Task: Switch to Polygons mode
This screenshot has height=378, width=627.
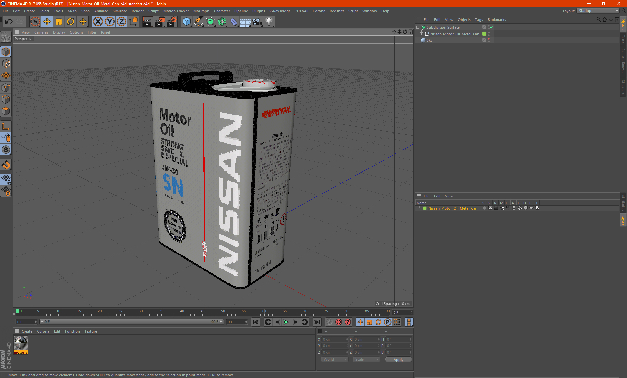Action: (x=6, y=111)
